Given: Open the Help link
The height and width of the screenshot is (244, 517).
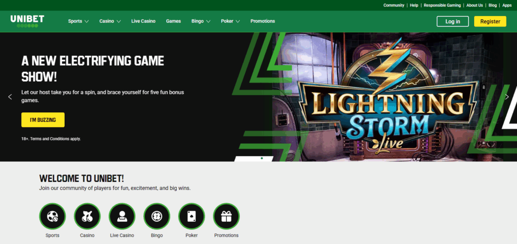Looking at the screenshot, I should (x=414, y=5).
